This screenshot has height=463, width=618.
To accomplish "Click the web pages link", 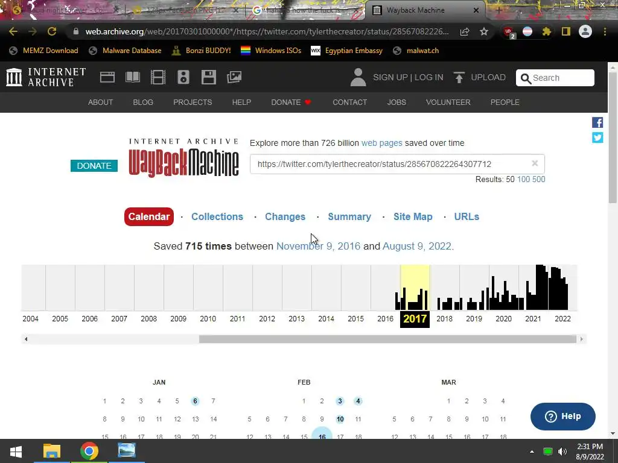I will pos(381,143).
